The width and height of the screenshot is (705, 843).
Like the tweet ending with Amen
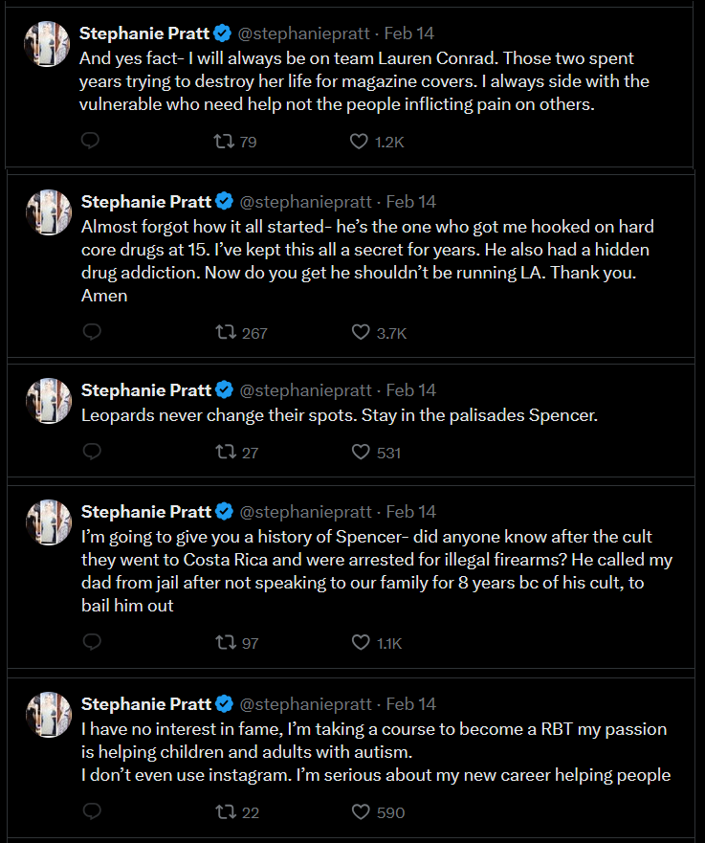(x=360, y=332)
